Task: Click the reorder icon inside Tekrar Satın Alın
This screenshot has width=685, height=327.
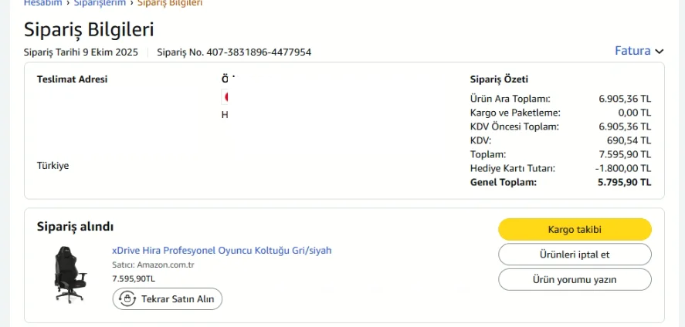Action: tap(128, 299)
